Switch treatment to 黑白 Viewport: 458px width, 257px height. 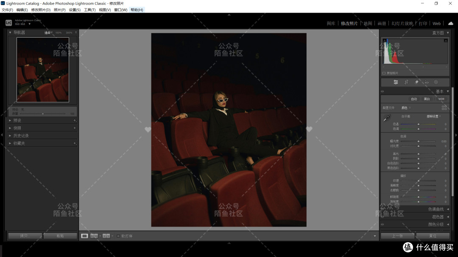click(x=427, y=99)
